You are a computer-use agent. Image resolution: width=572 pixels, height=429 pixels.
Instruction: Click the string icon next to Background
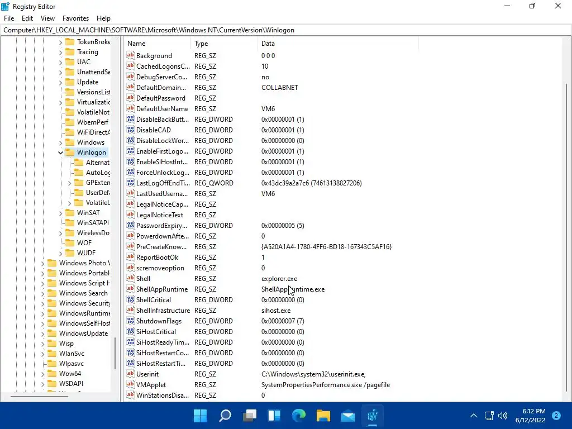131,55
